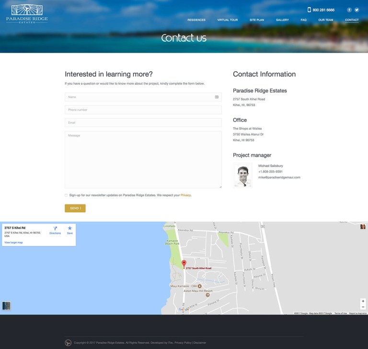
Task: Focus the Phone number input field
Action: coord(143,110)
